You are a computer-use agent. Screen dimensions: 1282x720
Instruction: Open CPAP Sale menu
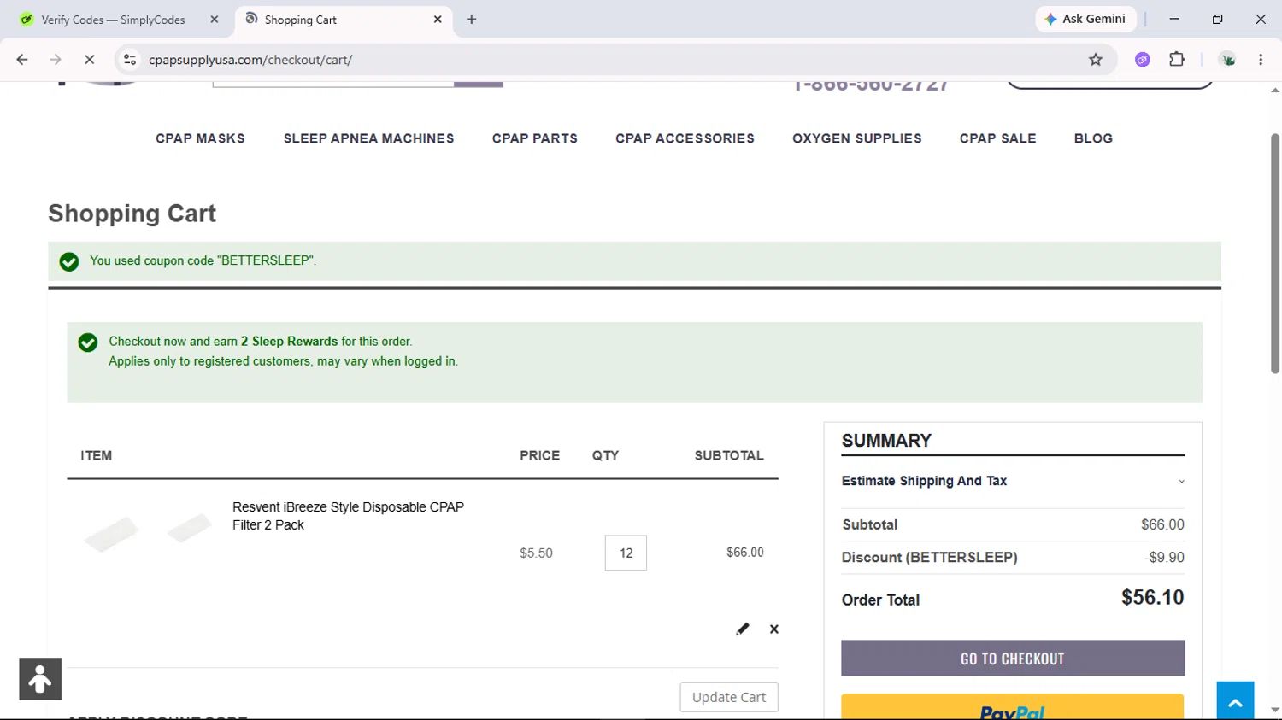pos(998,138)
